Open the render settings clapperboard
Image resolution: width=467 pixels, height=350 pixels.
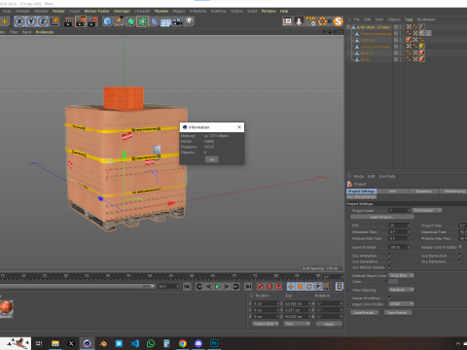pos(92,21)
